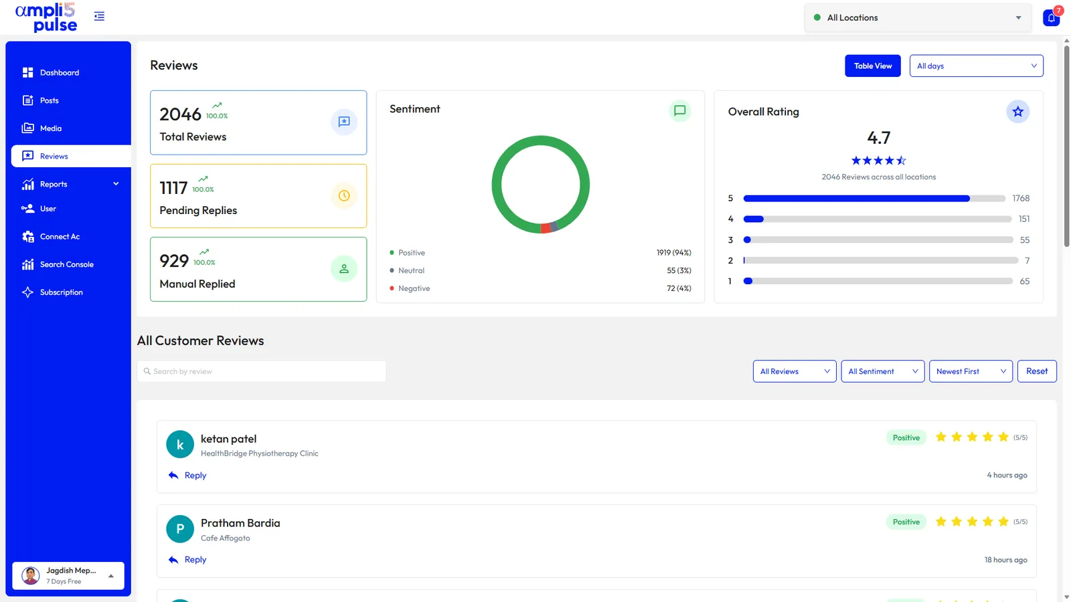
Task: Click the Positive sentiment legend entry
Action: [x=540, y=253]
